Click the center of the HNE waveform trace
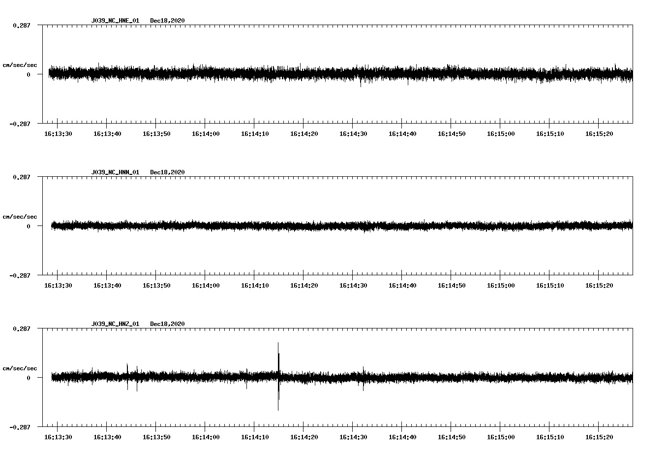 [x=339, y=74]
